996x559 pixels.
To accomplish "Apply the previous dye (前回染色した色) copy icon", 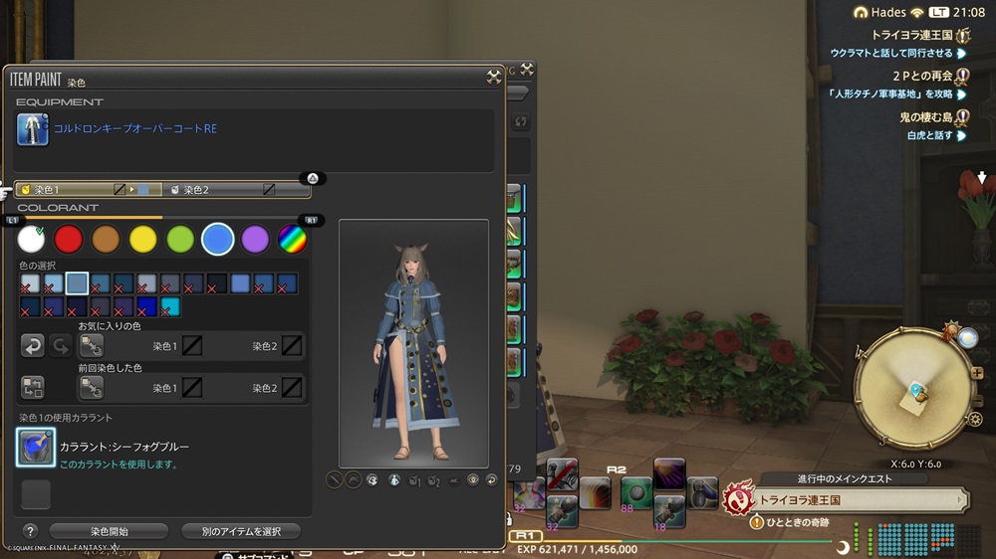I will click(92, 387).
